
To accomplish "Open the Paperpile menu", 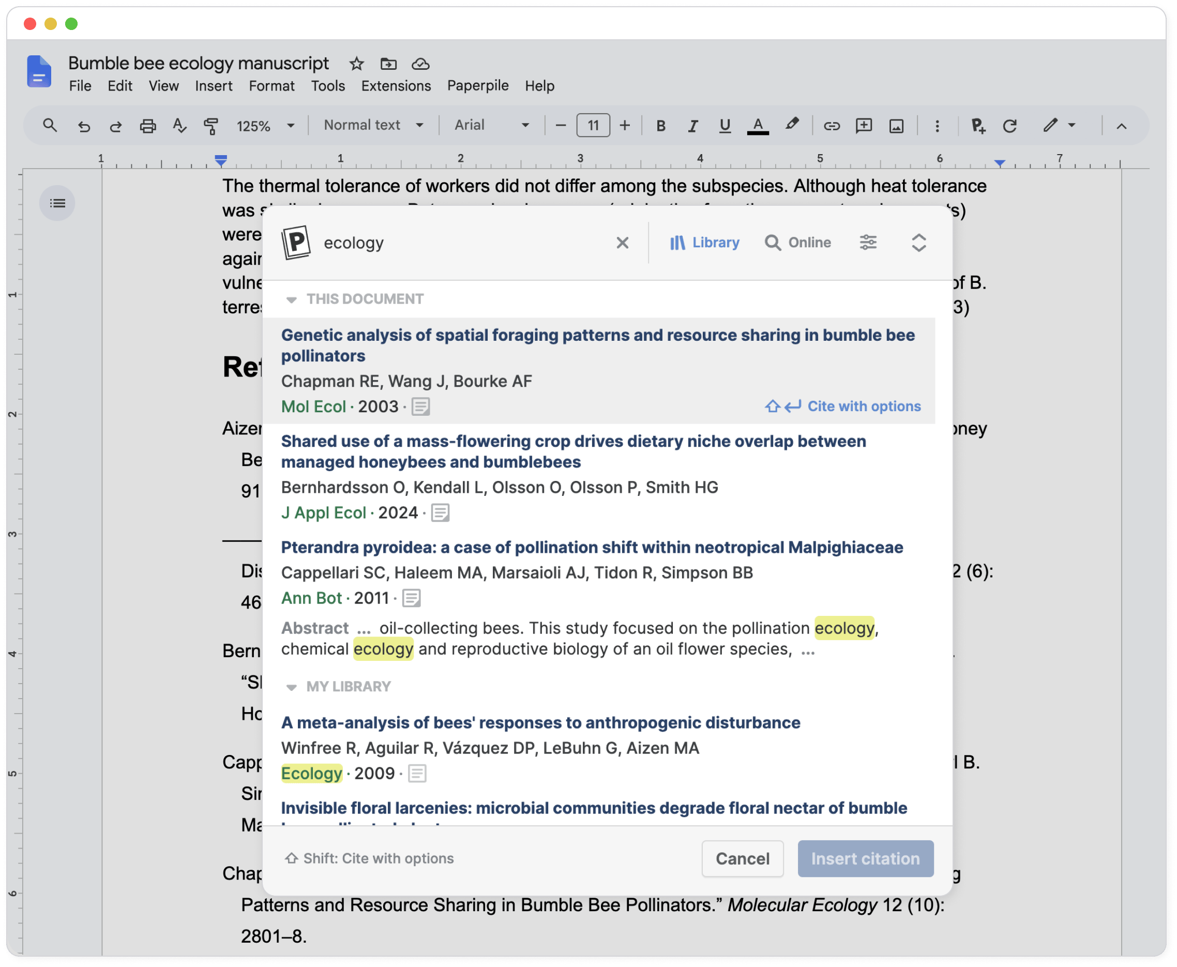I will (x=478, y=85).
